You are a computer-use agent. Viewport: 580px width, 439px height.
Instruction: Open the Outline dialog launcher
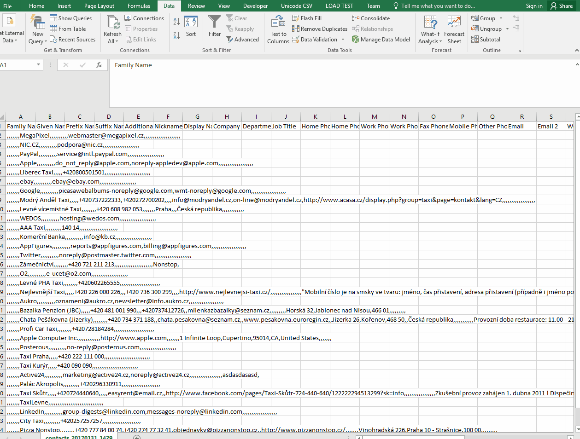pos(520,51)
